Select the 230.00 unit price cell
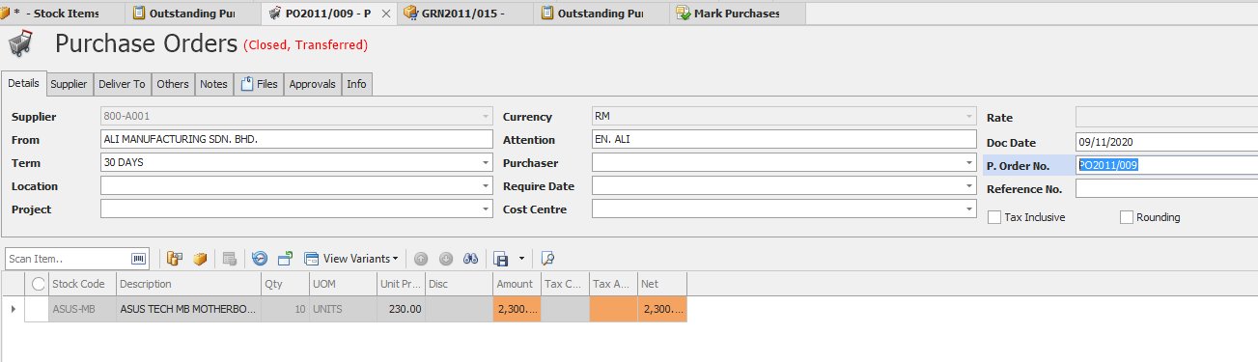 pyautogui.click(x=401, y=309)
